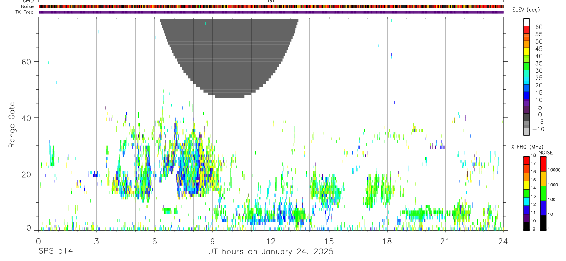Click the '25' label on ELEV scale
This screenshot has width=566, height=261.
538,78
